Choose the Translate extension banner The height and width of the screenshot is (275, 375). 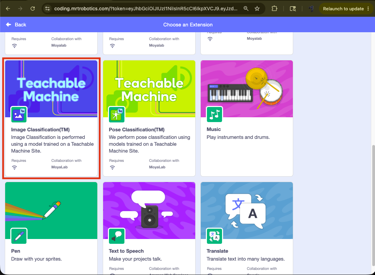click(247, 210)
